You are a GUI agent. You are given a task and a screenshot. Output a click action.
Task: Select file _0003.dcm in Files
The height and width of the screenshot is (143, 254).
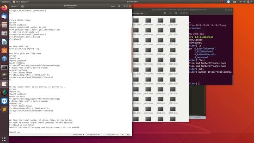[148, 22]
